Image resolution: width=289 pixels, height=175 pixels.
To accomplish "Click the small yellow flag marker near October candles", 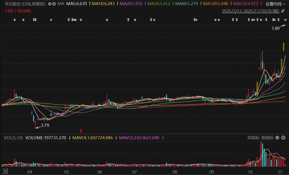I will tap(259, 69).
